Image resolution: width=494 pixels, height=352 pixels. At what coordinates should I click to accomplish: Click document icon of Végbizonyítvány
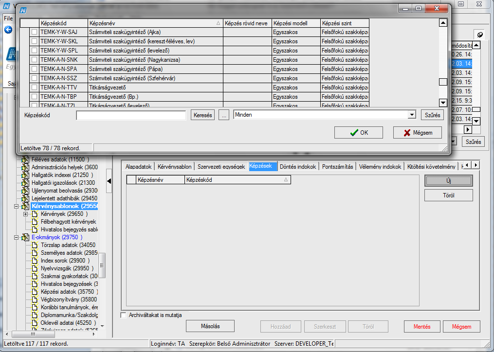(35, 300)
